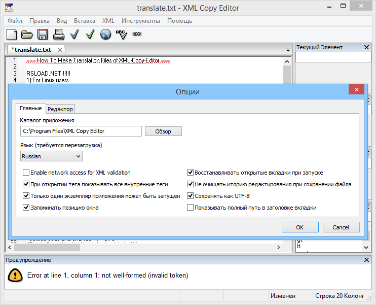Create a new document from the toolbar
Image resolution: width=376 pixels, height=305 pixels.
(12, 35)
